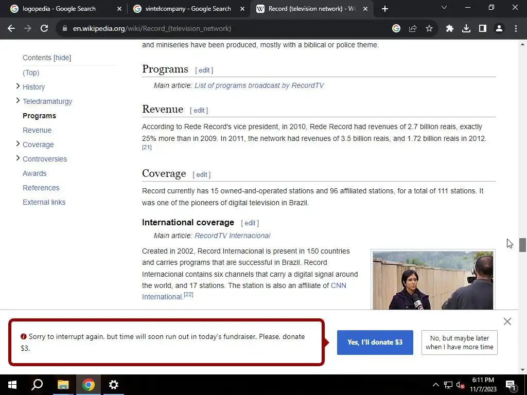Open the Chrome Extensions puzzle icon
527x395 pixels.
tap(450, 29)
